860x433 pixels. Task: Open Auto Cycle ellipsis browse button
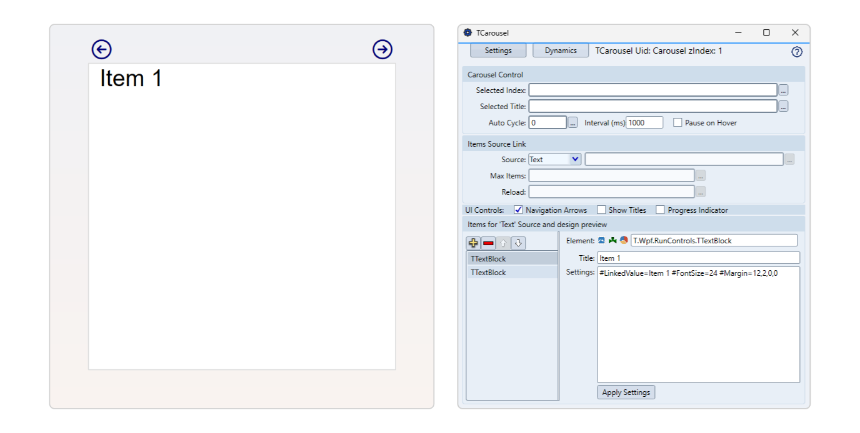pos(572,123)
